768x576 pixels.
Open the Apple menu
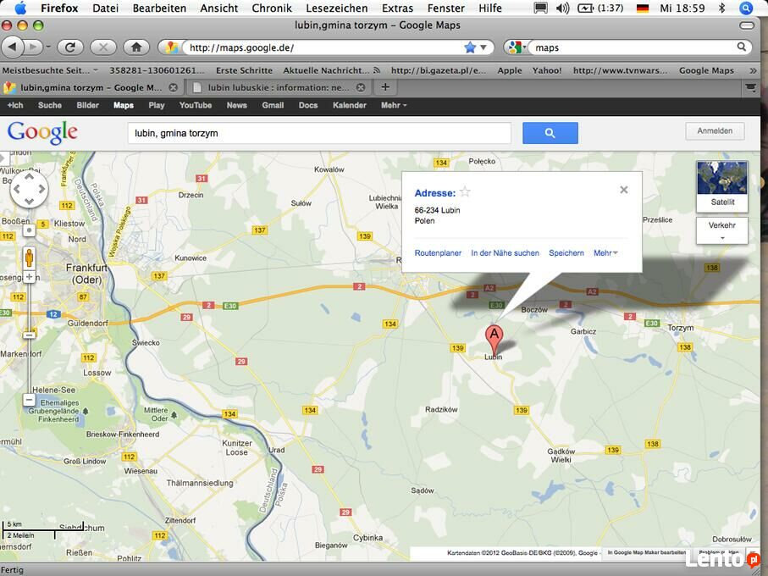(20, 8)
